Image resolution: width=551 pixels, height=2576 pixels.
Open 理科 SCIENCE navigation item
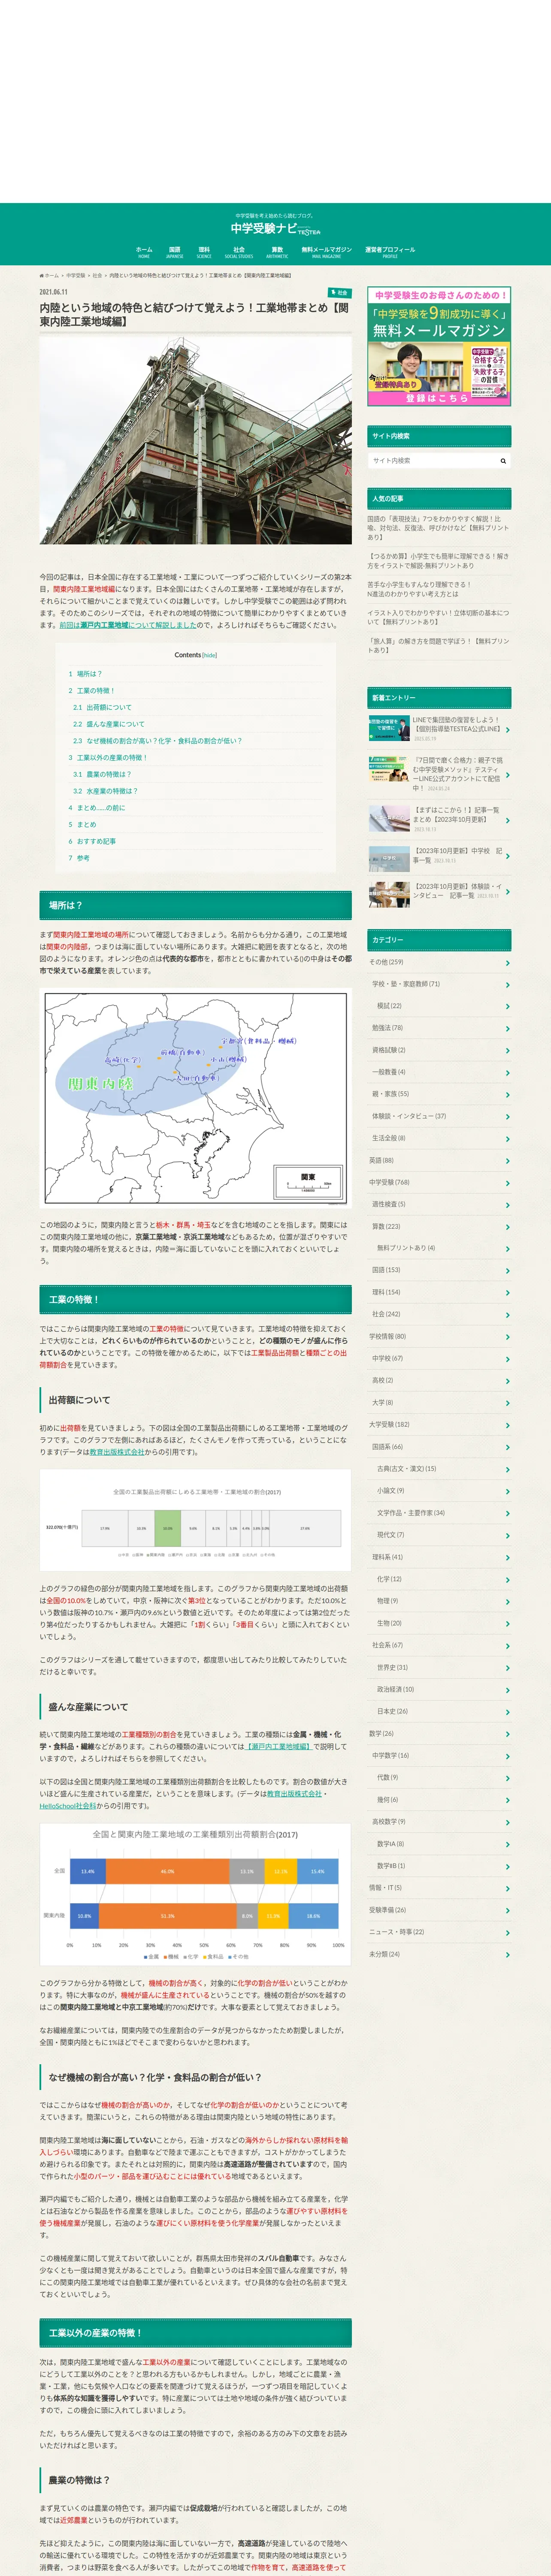pos(204,253)
